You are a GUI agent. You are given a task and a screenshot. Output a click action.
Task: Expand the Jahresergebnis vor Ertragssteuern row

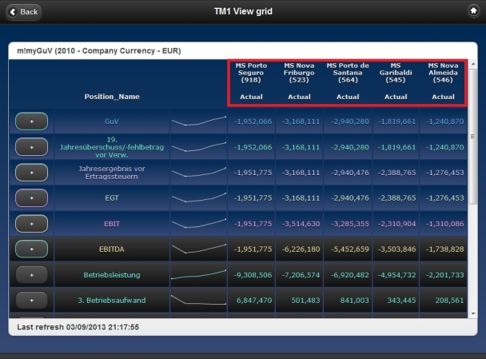tap(32, 173)
